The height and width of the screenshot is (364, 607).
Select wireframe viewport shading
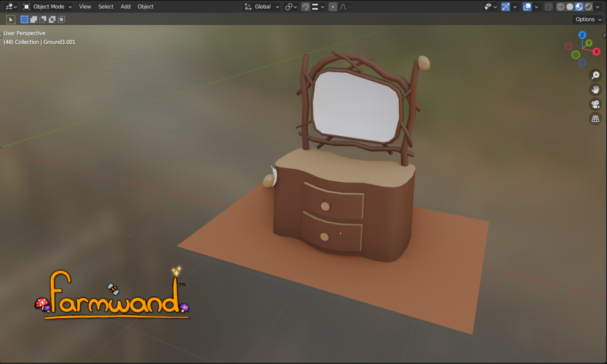point(561,7)
